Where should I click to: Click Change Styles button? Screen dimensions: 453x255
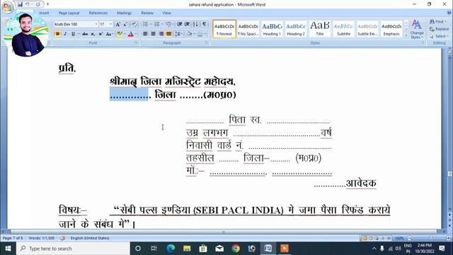[x=417, y=29]
